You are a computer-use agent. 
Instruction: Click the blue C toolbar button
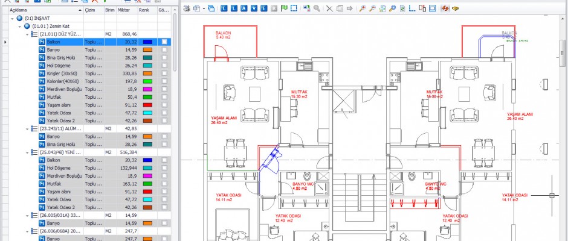point(224,8)
